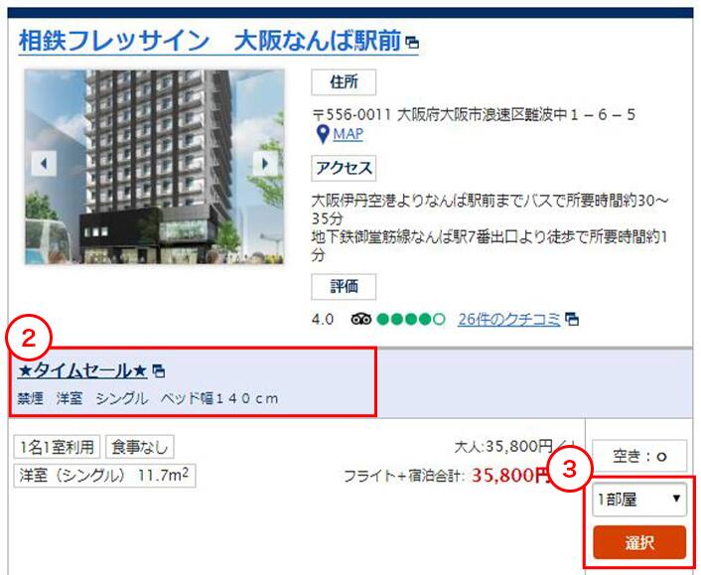Click the dropdown arrow on the room selector

pyautogui.click(x=676, y=499)
